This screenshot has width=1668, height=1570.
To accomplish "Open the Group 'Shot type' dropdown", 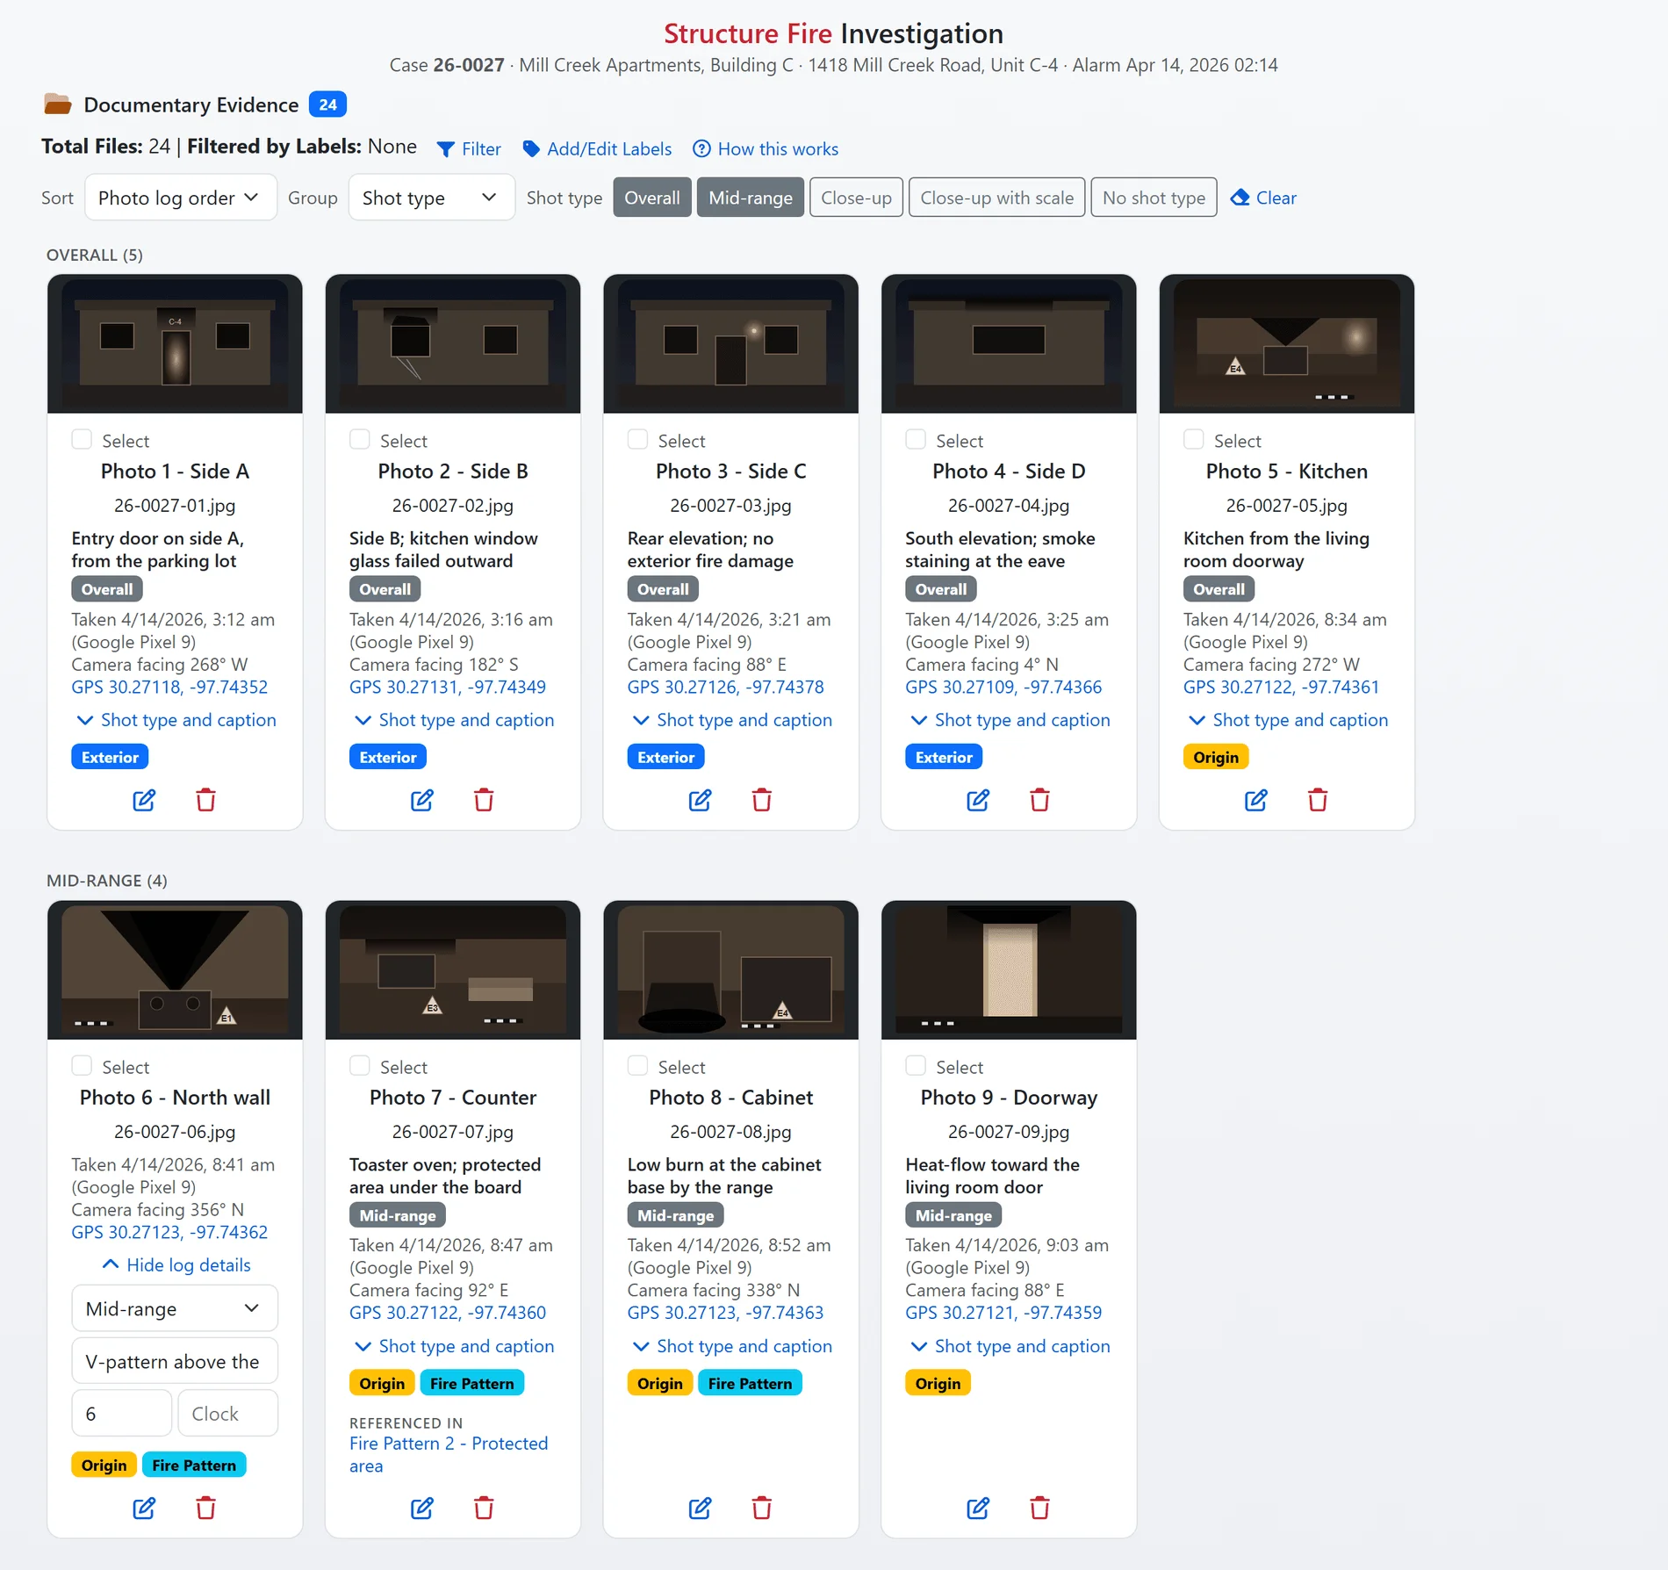I will pos(432,198).
